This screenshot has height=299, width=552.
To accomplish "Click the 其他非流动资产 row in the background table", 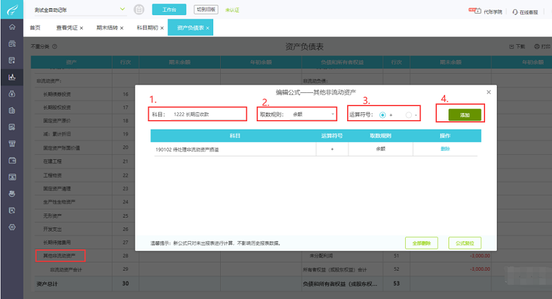I will (59, 256).
